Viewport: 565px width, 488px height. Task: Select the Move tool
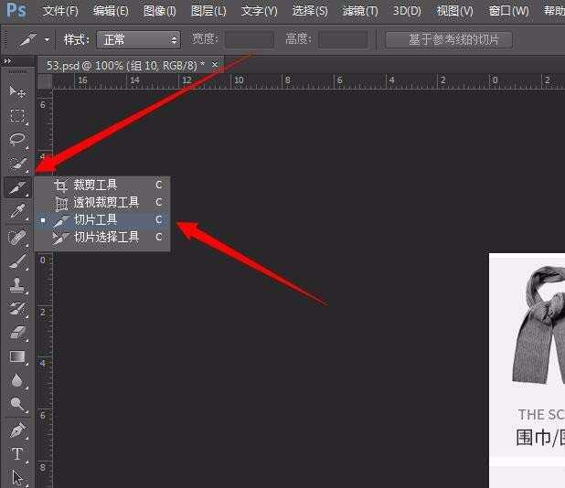coord(16,91)
